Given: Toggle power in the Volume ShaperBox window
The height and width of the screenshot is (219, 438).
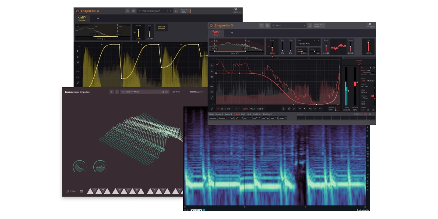Looking at the screenshot, I should (x=78, y=11).
